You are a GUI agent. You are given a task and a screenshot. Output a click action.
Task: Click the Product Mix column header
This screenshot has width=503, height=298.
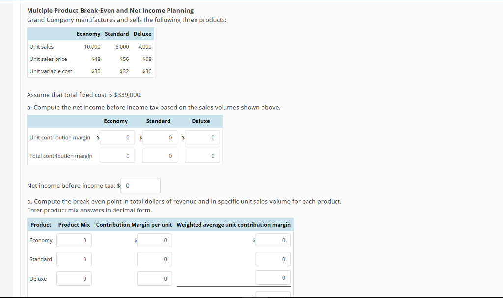pos(74,225)
